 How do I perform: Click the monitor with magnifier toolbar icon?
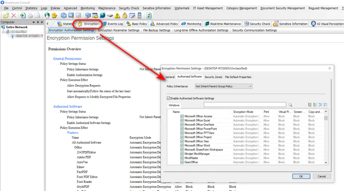click(71, 15)
